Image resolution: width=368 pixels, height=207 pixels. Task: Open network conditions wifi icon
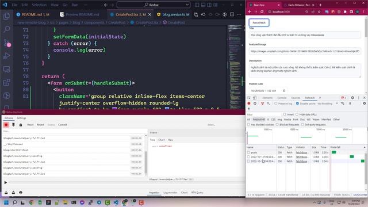343,103
